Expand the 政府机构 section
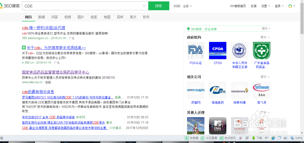 [x=265, y=37]
